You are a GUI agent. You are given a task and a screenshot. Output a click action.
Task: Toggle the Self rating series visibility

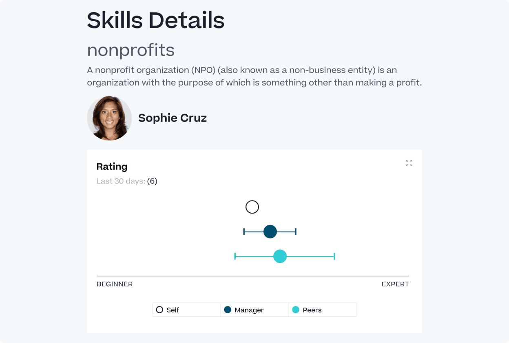(x=186, y=310)
